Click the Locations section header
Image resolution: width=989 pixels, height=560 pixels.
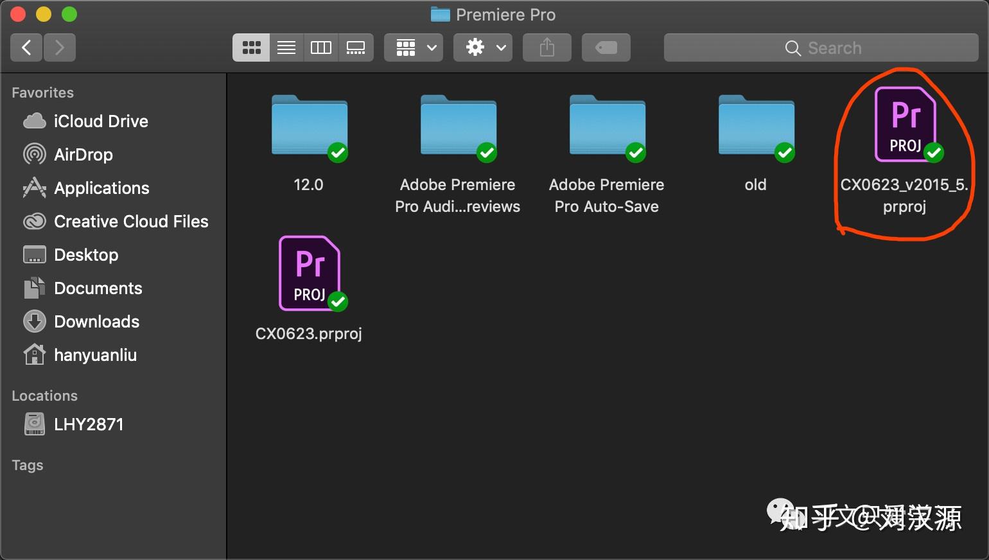click(x=44, y=396)
